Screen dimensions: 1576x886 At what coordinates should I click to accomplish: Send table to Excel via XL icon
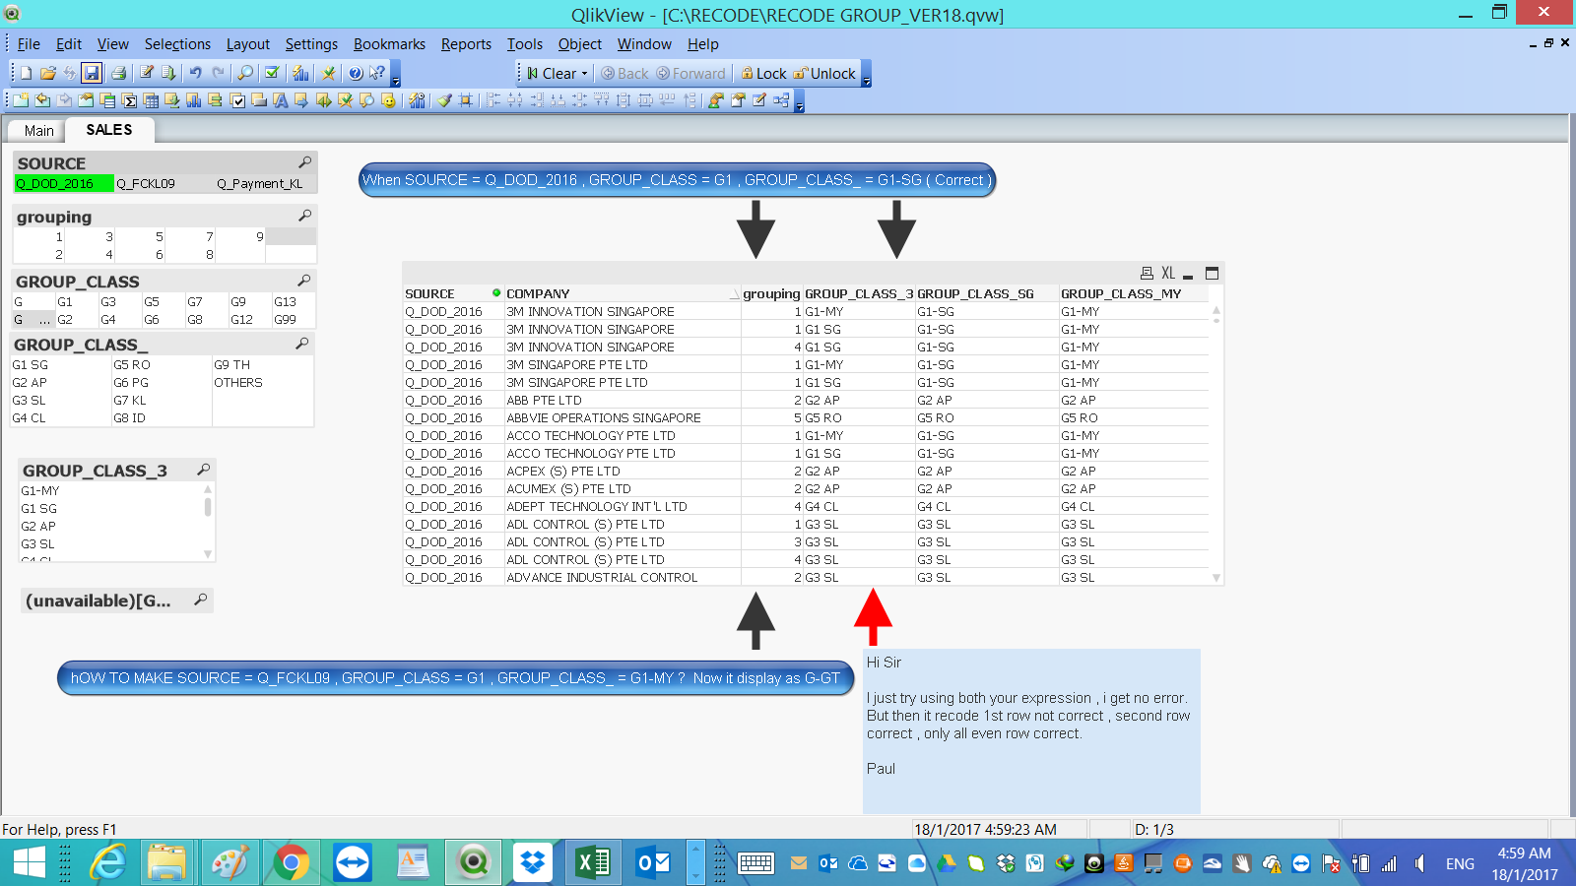[x=1167, y=274]
